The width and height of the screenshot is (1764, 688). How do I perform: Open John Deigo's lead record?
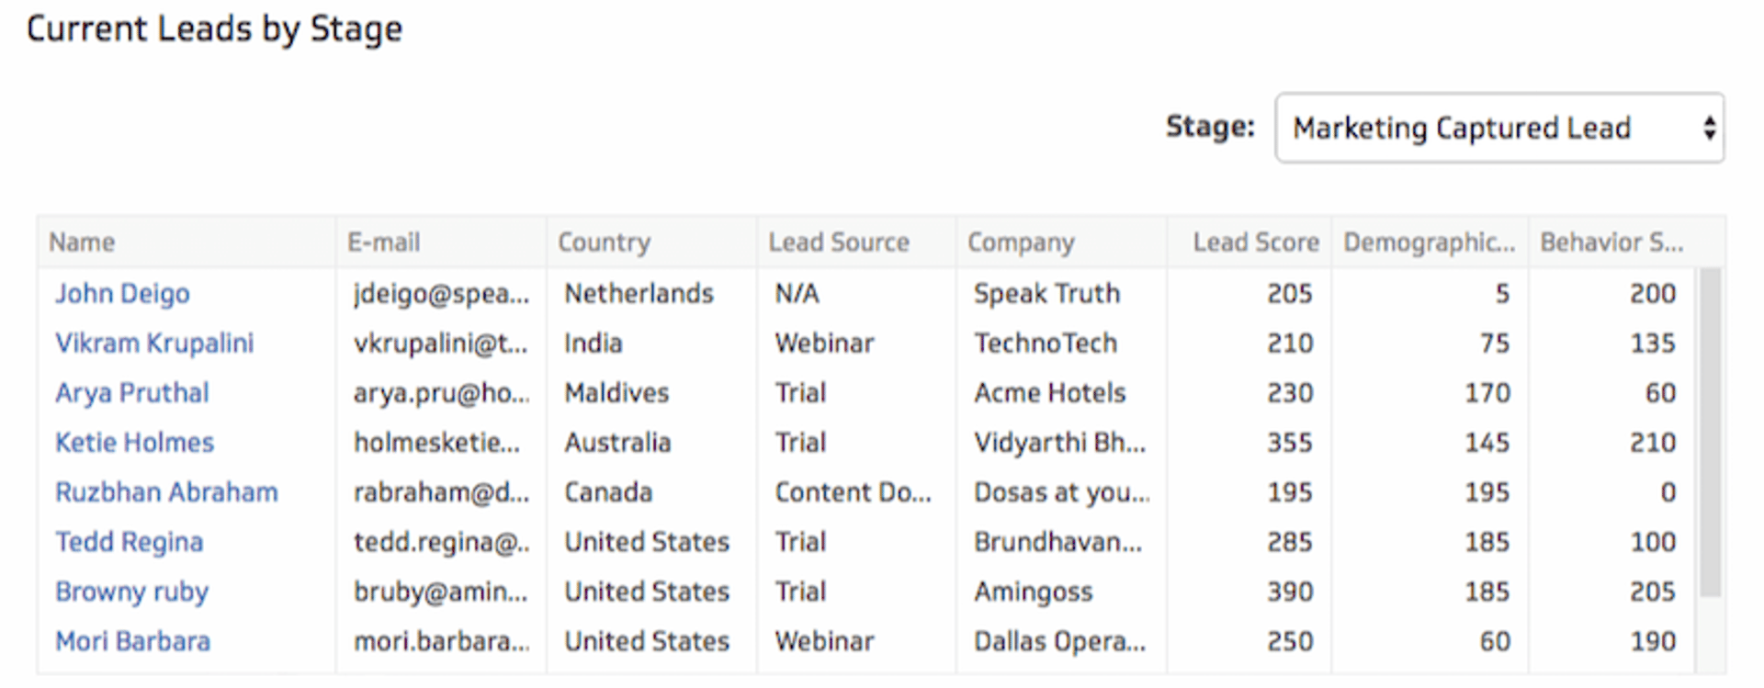[122, 293]
